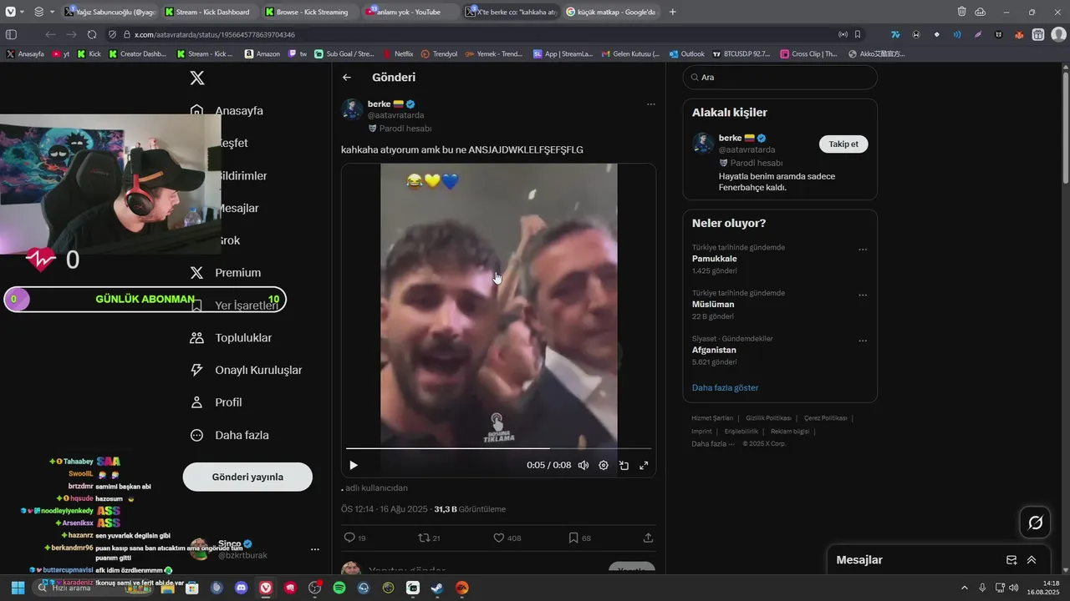Expand the Mesajlar drawer with chevrons

pos(1032,560)
